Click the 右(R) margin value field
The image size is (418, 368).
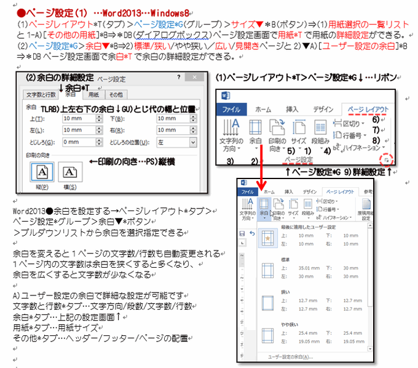173,130
